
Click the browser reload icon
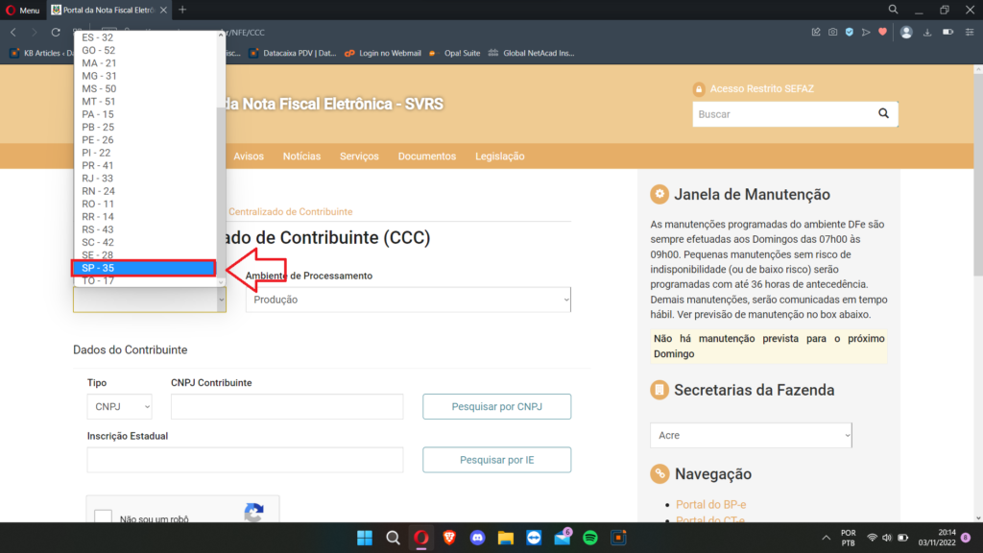click(x=56, y=32)
